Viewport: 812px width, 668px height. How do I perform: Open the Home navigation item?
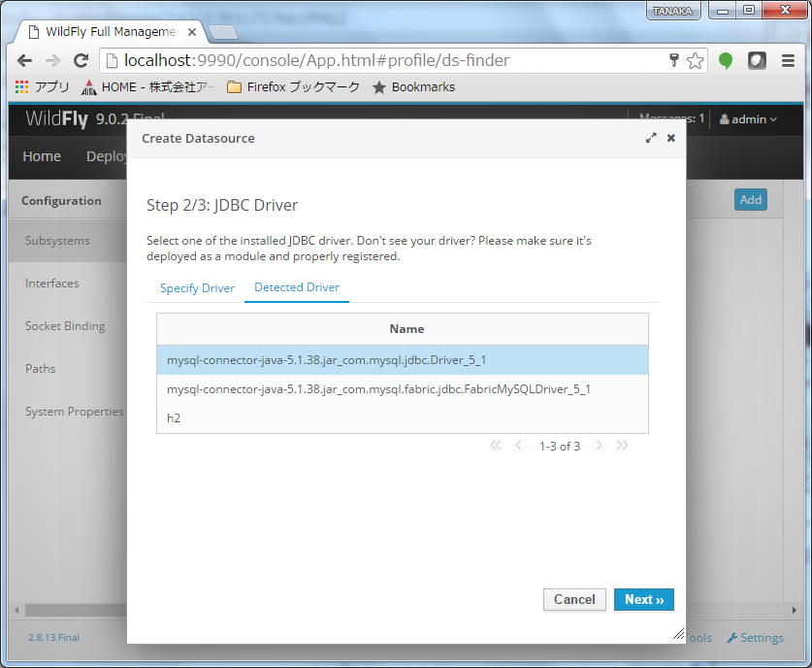pyautogui.click(x=42, y=156)
